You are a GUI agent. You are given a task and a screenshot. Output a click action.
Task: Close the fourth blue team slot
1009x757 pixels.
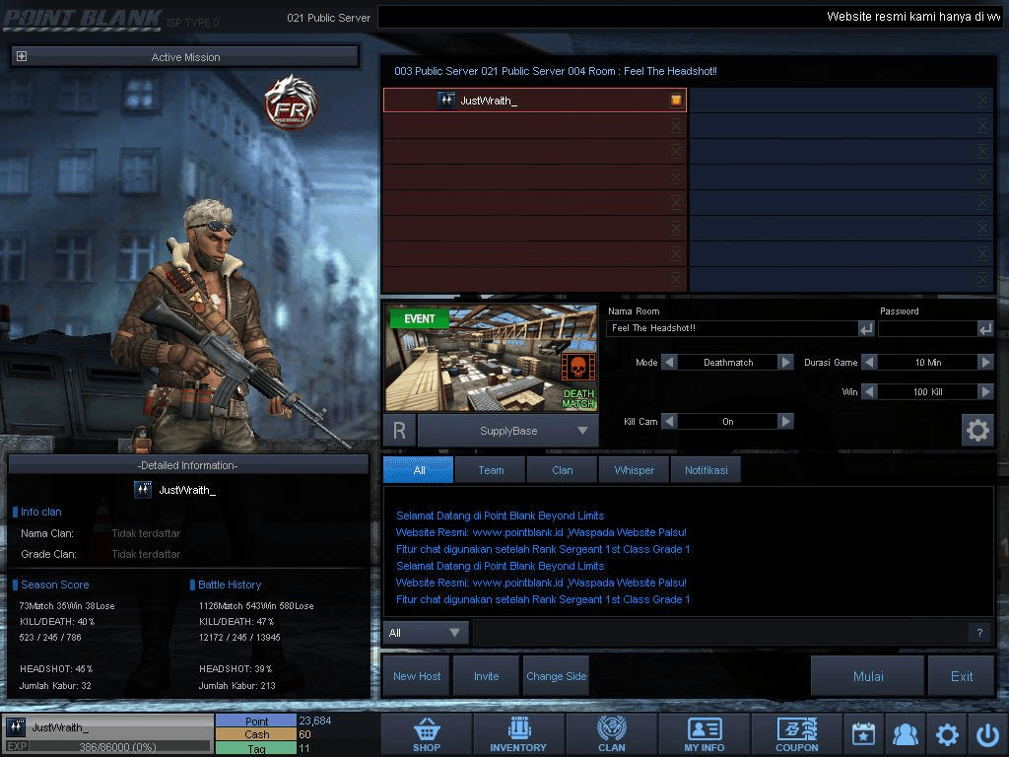[982, 177]
